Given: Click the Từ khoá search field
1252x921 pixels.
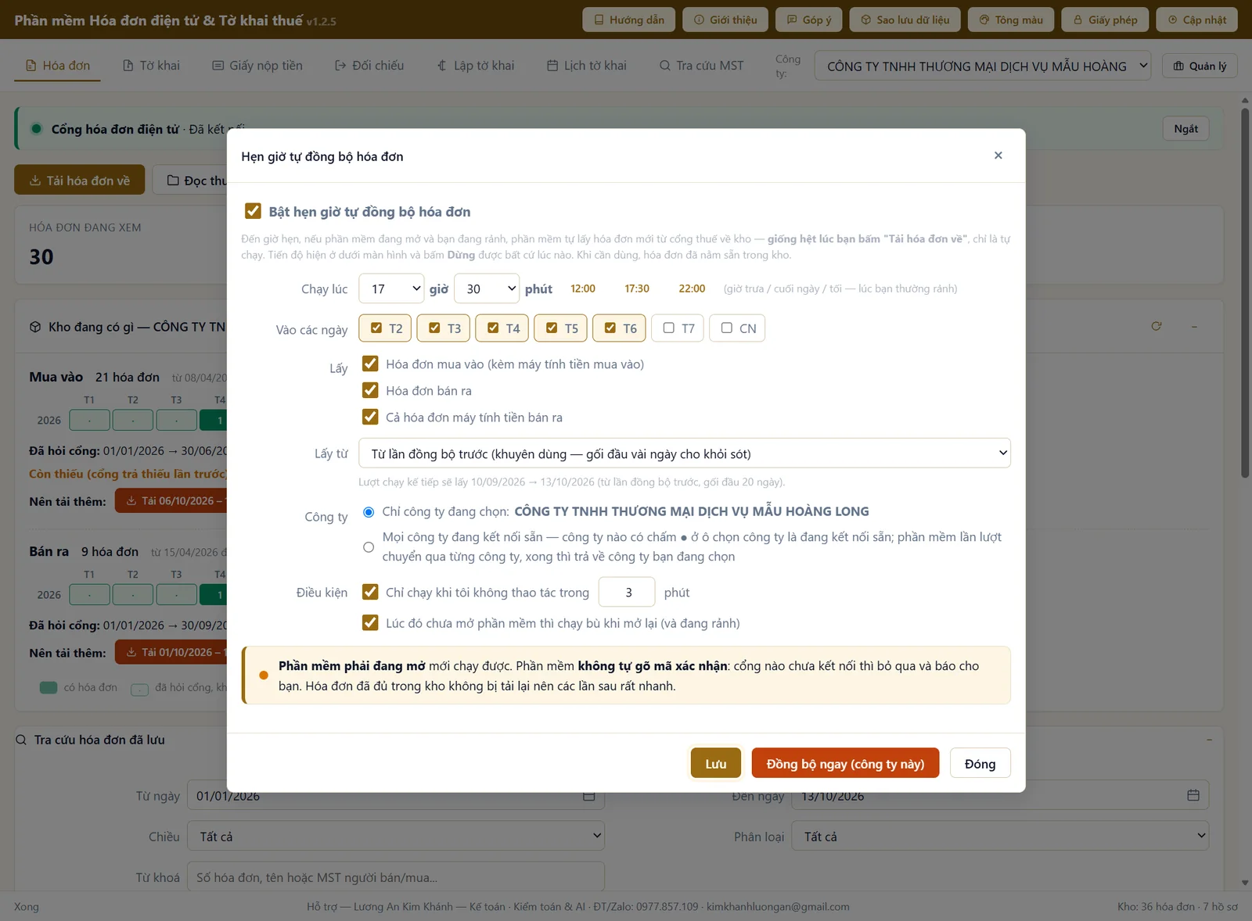Looking at the screenshot, I should click(x=396, y=877).
